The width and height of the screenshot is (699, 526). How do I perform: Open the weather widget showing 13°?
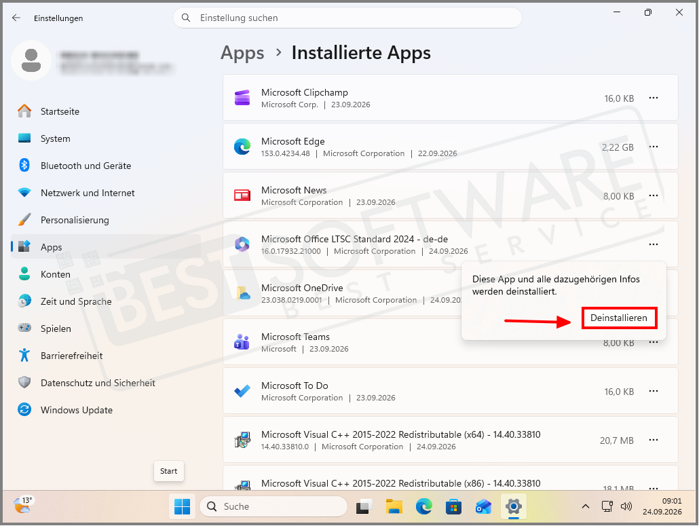[23, 506]
